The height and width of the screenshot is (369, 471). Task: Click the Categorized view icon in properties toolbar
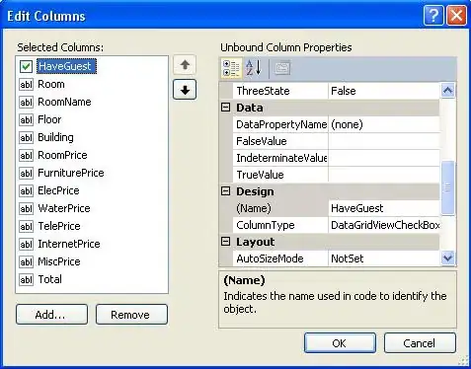[231, 68]
